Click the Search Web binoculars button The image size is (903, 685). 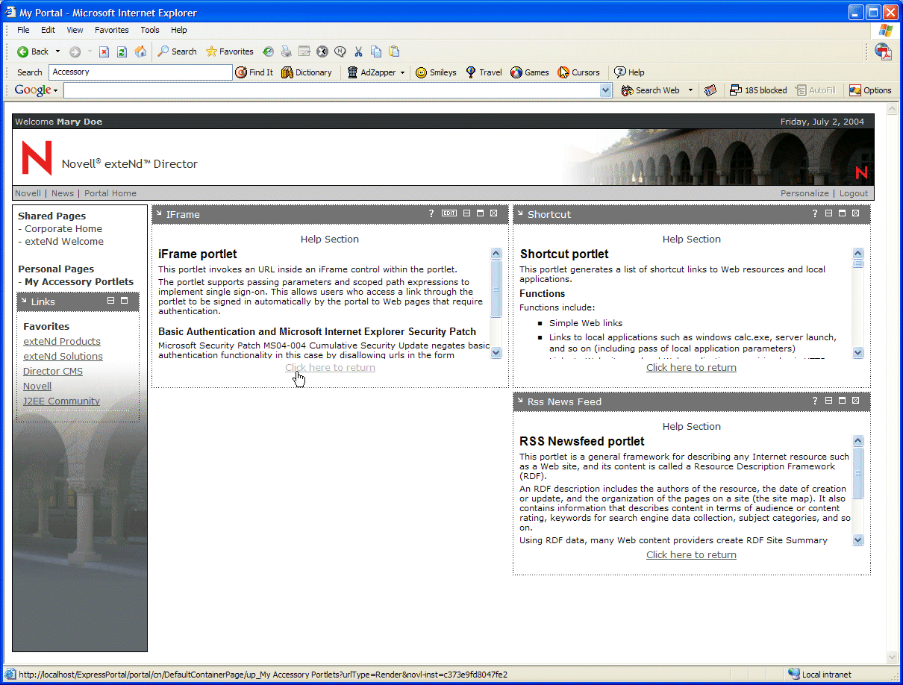651,90
